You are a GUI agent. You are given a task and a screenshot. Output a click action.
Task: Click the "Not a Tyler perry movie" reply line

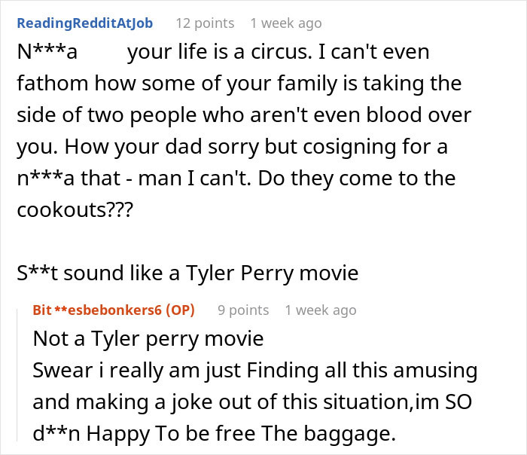click(148, 339)
